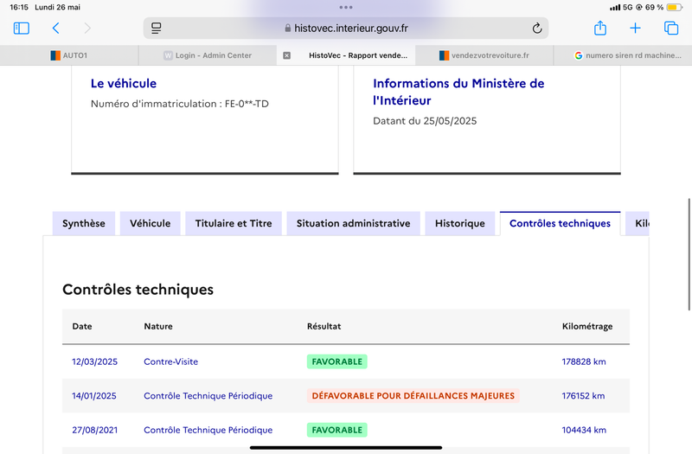
Task: Close the HistoVec tab
Action: [287, 55]
